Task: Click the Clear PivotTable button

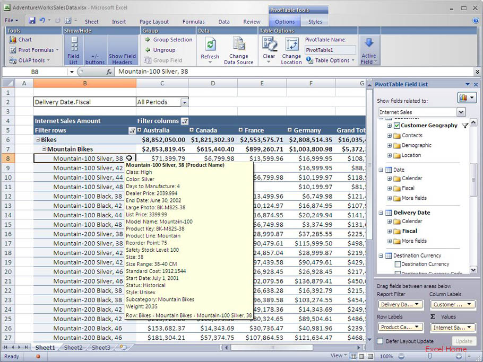Action: coord(269,50)
